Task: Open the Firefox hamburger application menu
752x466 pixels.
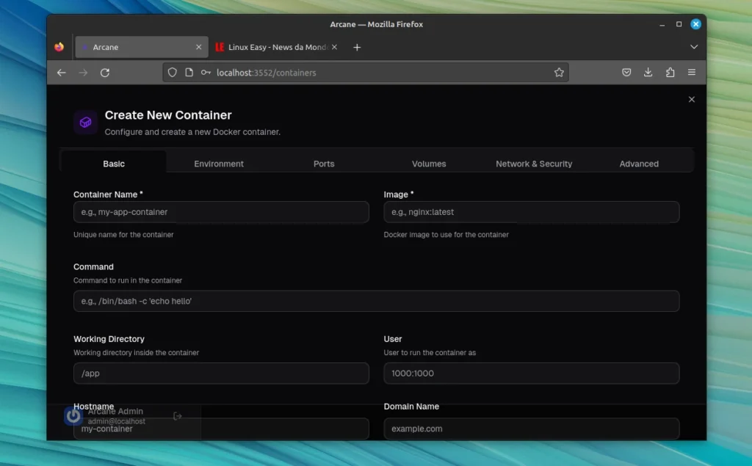Action: pos(692,73)
